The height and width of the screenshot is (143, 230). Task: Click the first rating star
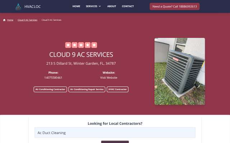[x=68, y=45]
